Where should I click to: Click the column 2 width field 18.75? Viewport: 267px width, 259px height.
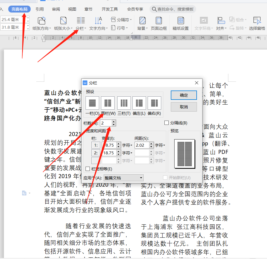pyautogui.click(x=109, y=153)
